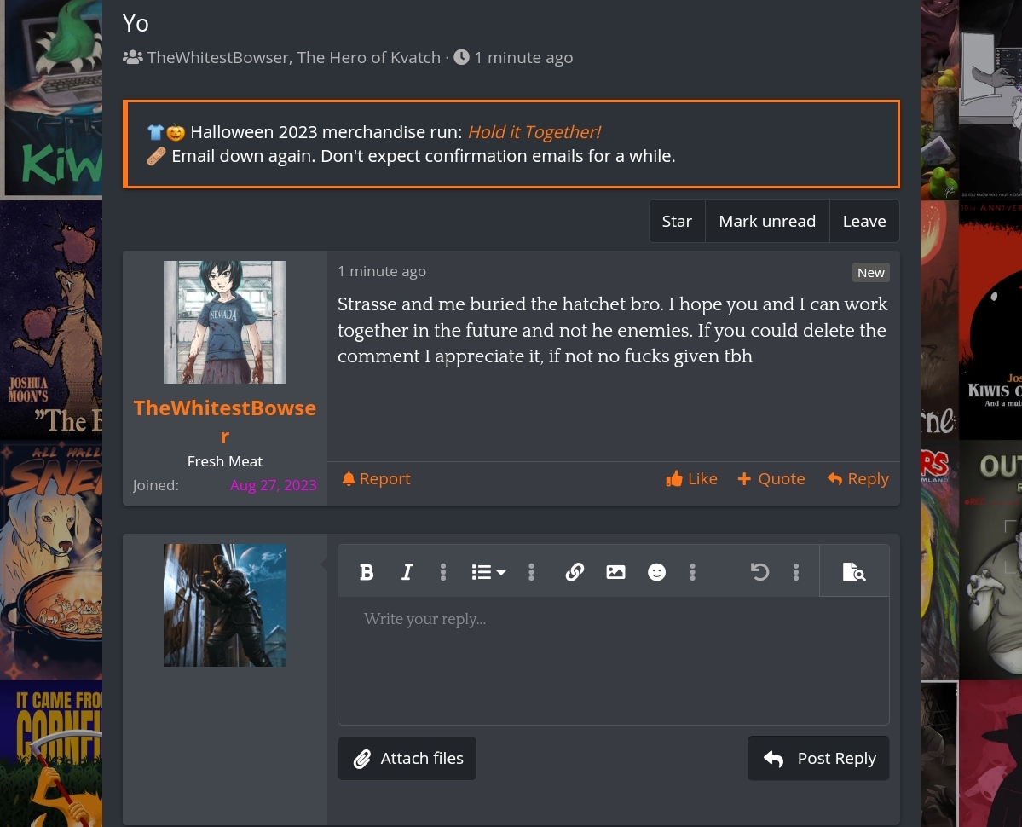Insert a link with the chain icon
Screen dimensions: 1022x827
pyautogui.click(x=575, y=572)
